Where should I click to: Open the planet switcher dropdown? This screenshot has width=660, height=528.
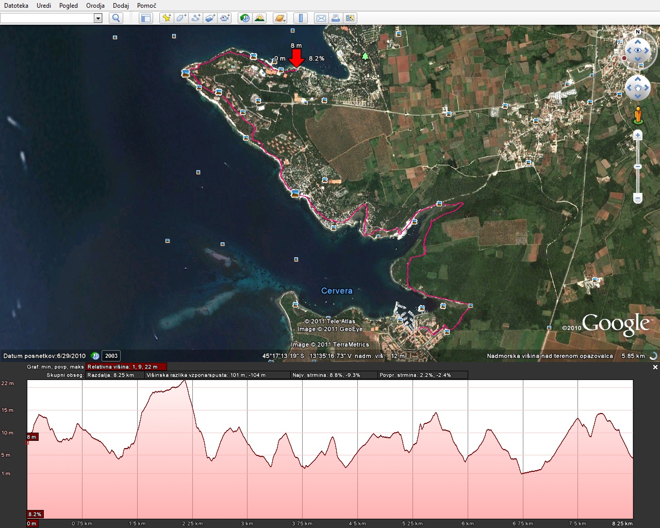[279, 18]
